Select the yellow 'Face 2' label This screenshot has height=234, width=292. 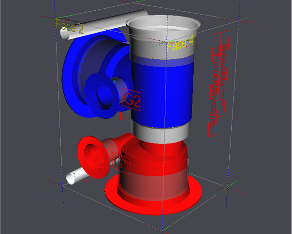coord(70,27)
